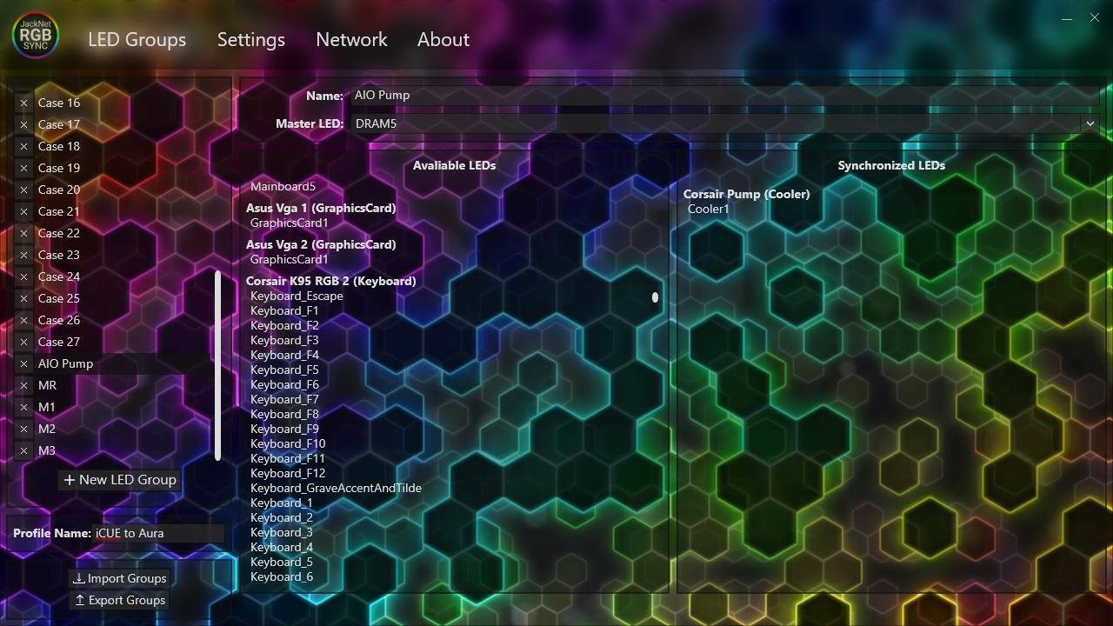The image size is (1113, 626).
Task: Delete the Case 16 group
Action: [23, 103]
